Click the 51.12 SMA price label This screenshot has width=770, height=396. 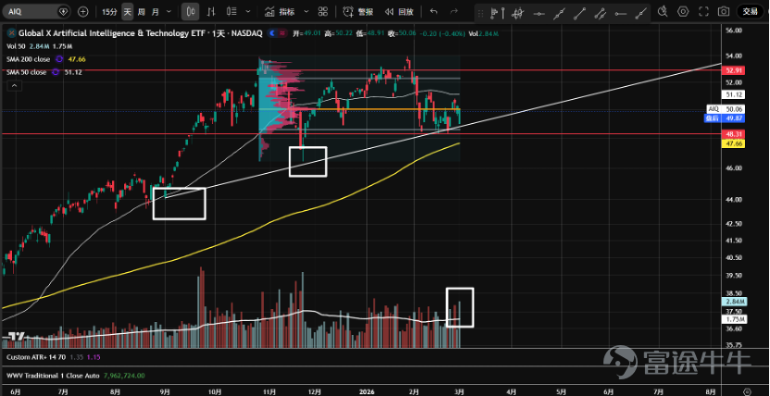735,94
